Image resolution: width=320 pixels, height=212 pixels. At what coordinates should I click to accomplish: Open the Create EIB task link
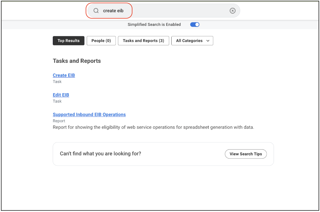[x=64, y=75]
